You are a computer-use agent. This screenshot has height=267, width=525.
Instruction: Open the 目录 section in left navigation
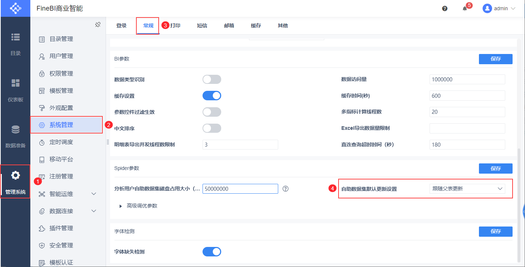point(15,44)
